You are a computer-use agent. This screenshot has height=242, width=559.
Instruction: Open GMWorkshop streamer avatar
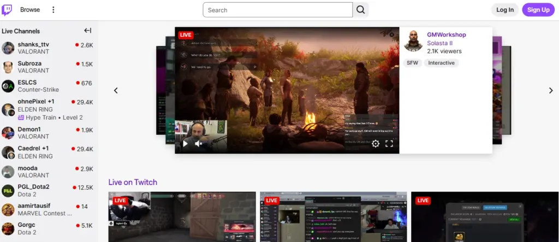(413, 41)
